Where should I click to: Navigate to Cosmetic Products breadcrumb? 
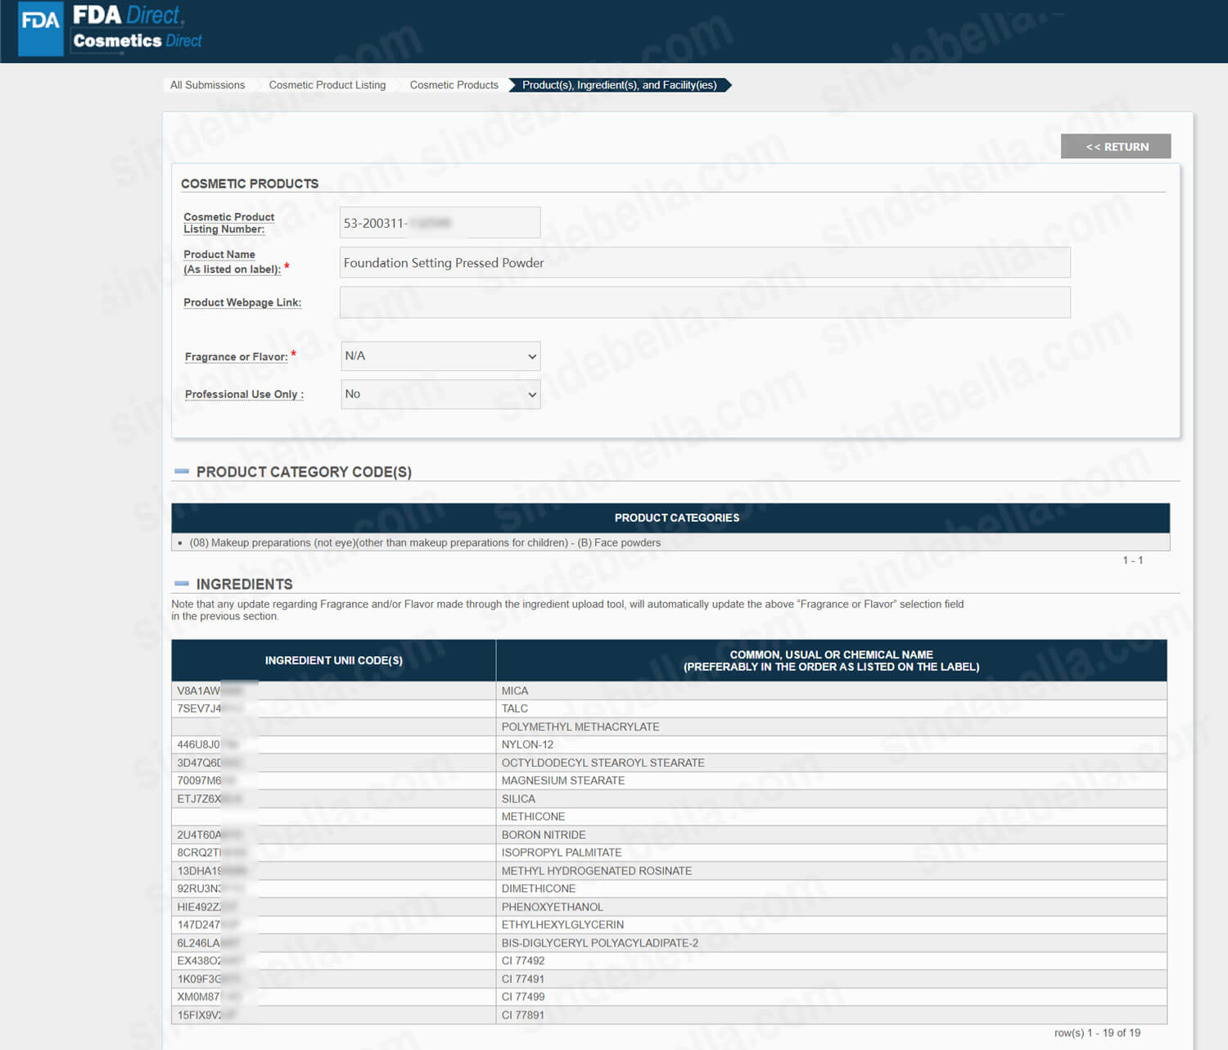[454, 85]
